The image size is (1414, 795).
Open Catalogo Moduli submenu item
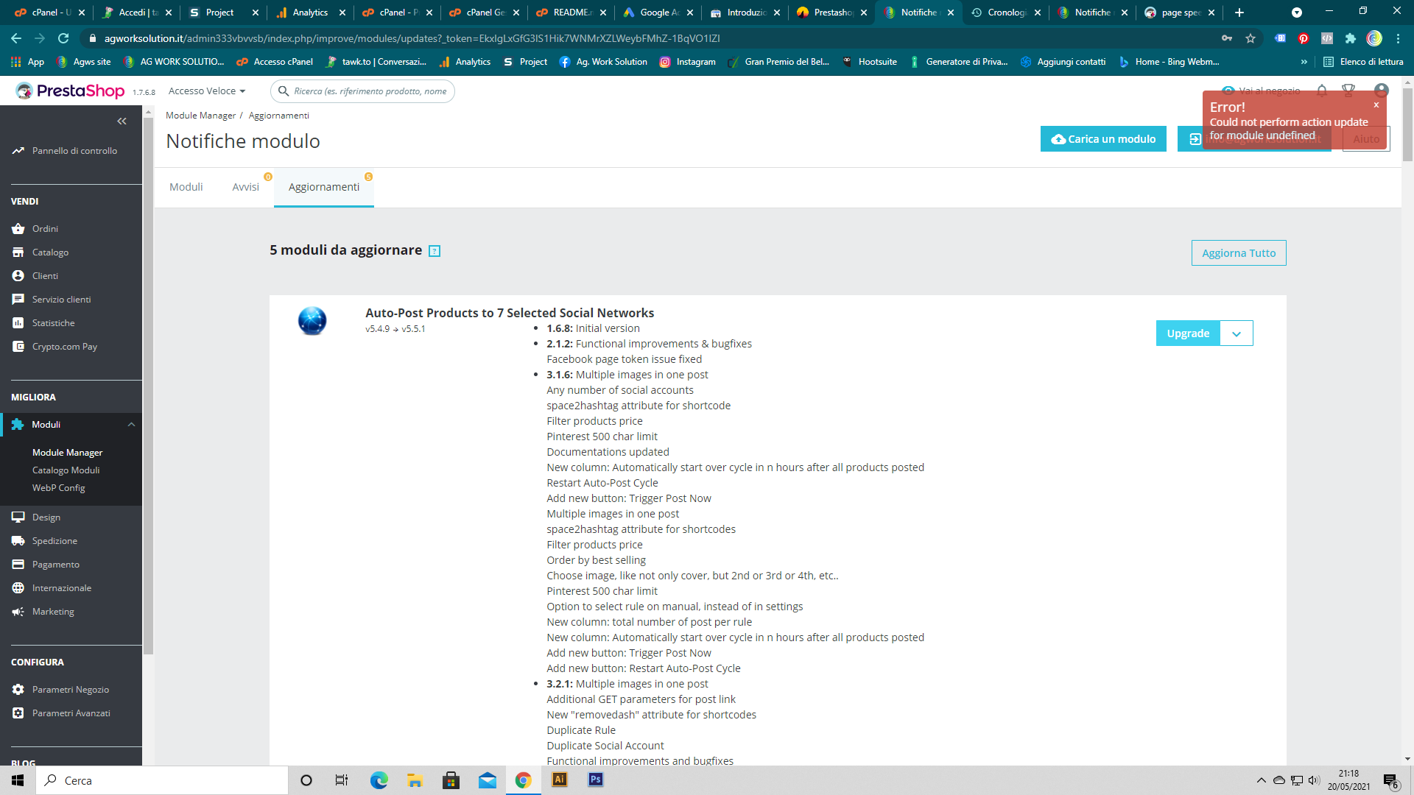[66, 470]
